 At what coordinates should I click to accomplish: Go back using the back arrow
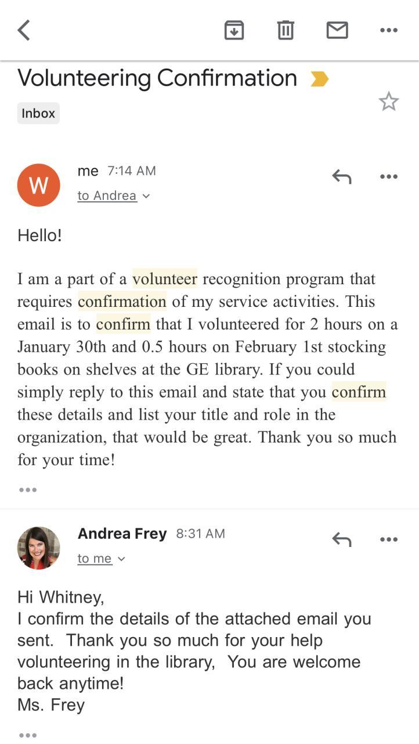[x=24, y=30]
